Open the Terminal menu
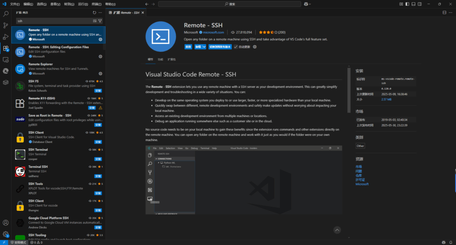Viewport: 456px width, 245px height. tap(97, 4)
